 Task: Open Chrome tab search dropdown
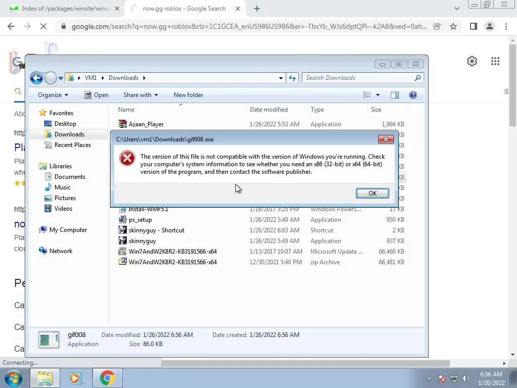coord(456,9)
